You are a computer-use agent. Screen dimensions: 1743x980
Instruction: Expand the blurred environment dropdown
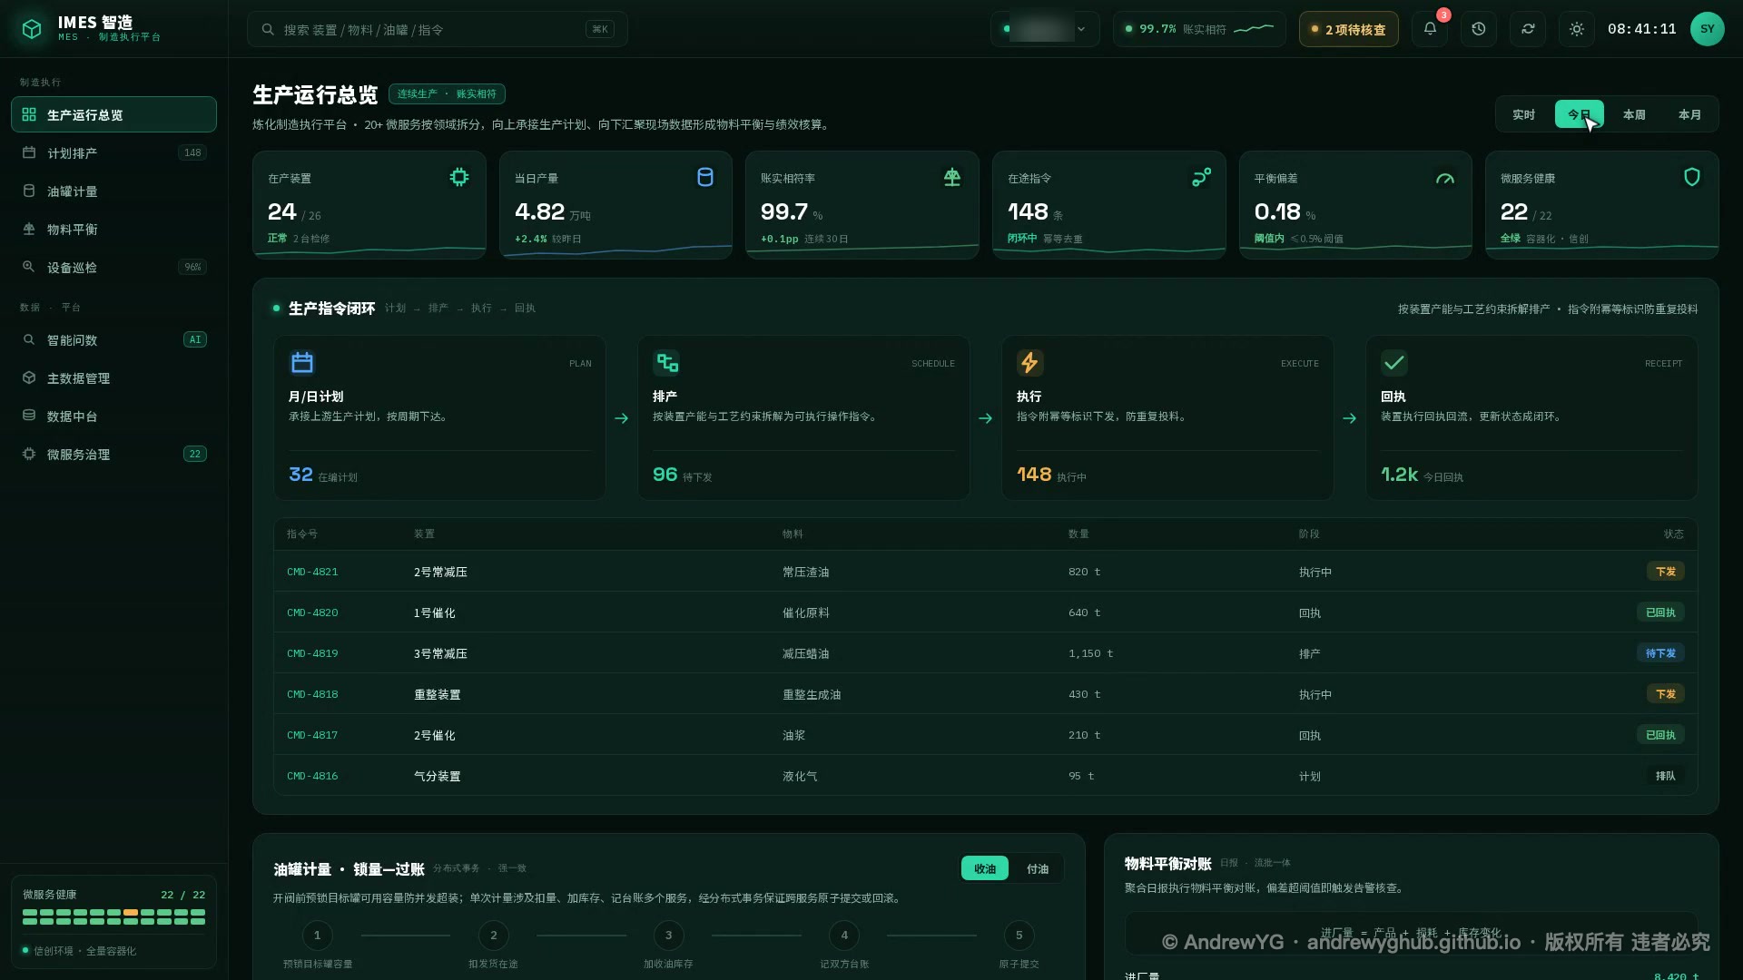pyautogui.click(x=1045, y=29)
